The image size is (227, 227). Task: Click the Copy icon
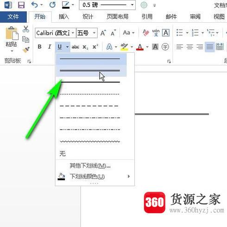(25, 39)
